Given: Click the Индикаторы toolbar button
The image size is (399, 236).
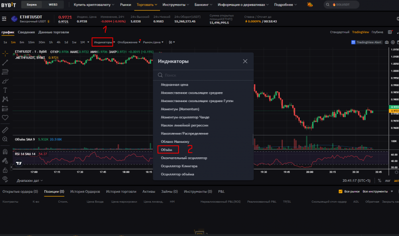Looking at the screenshot, I should (103, 42).
